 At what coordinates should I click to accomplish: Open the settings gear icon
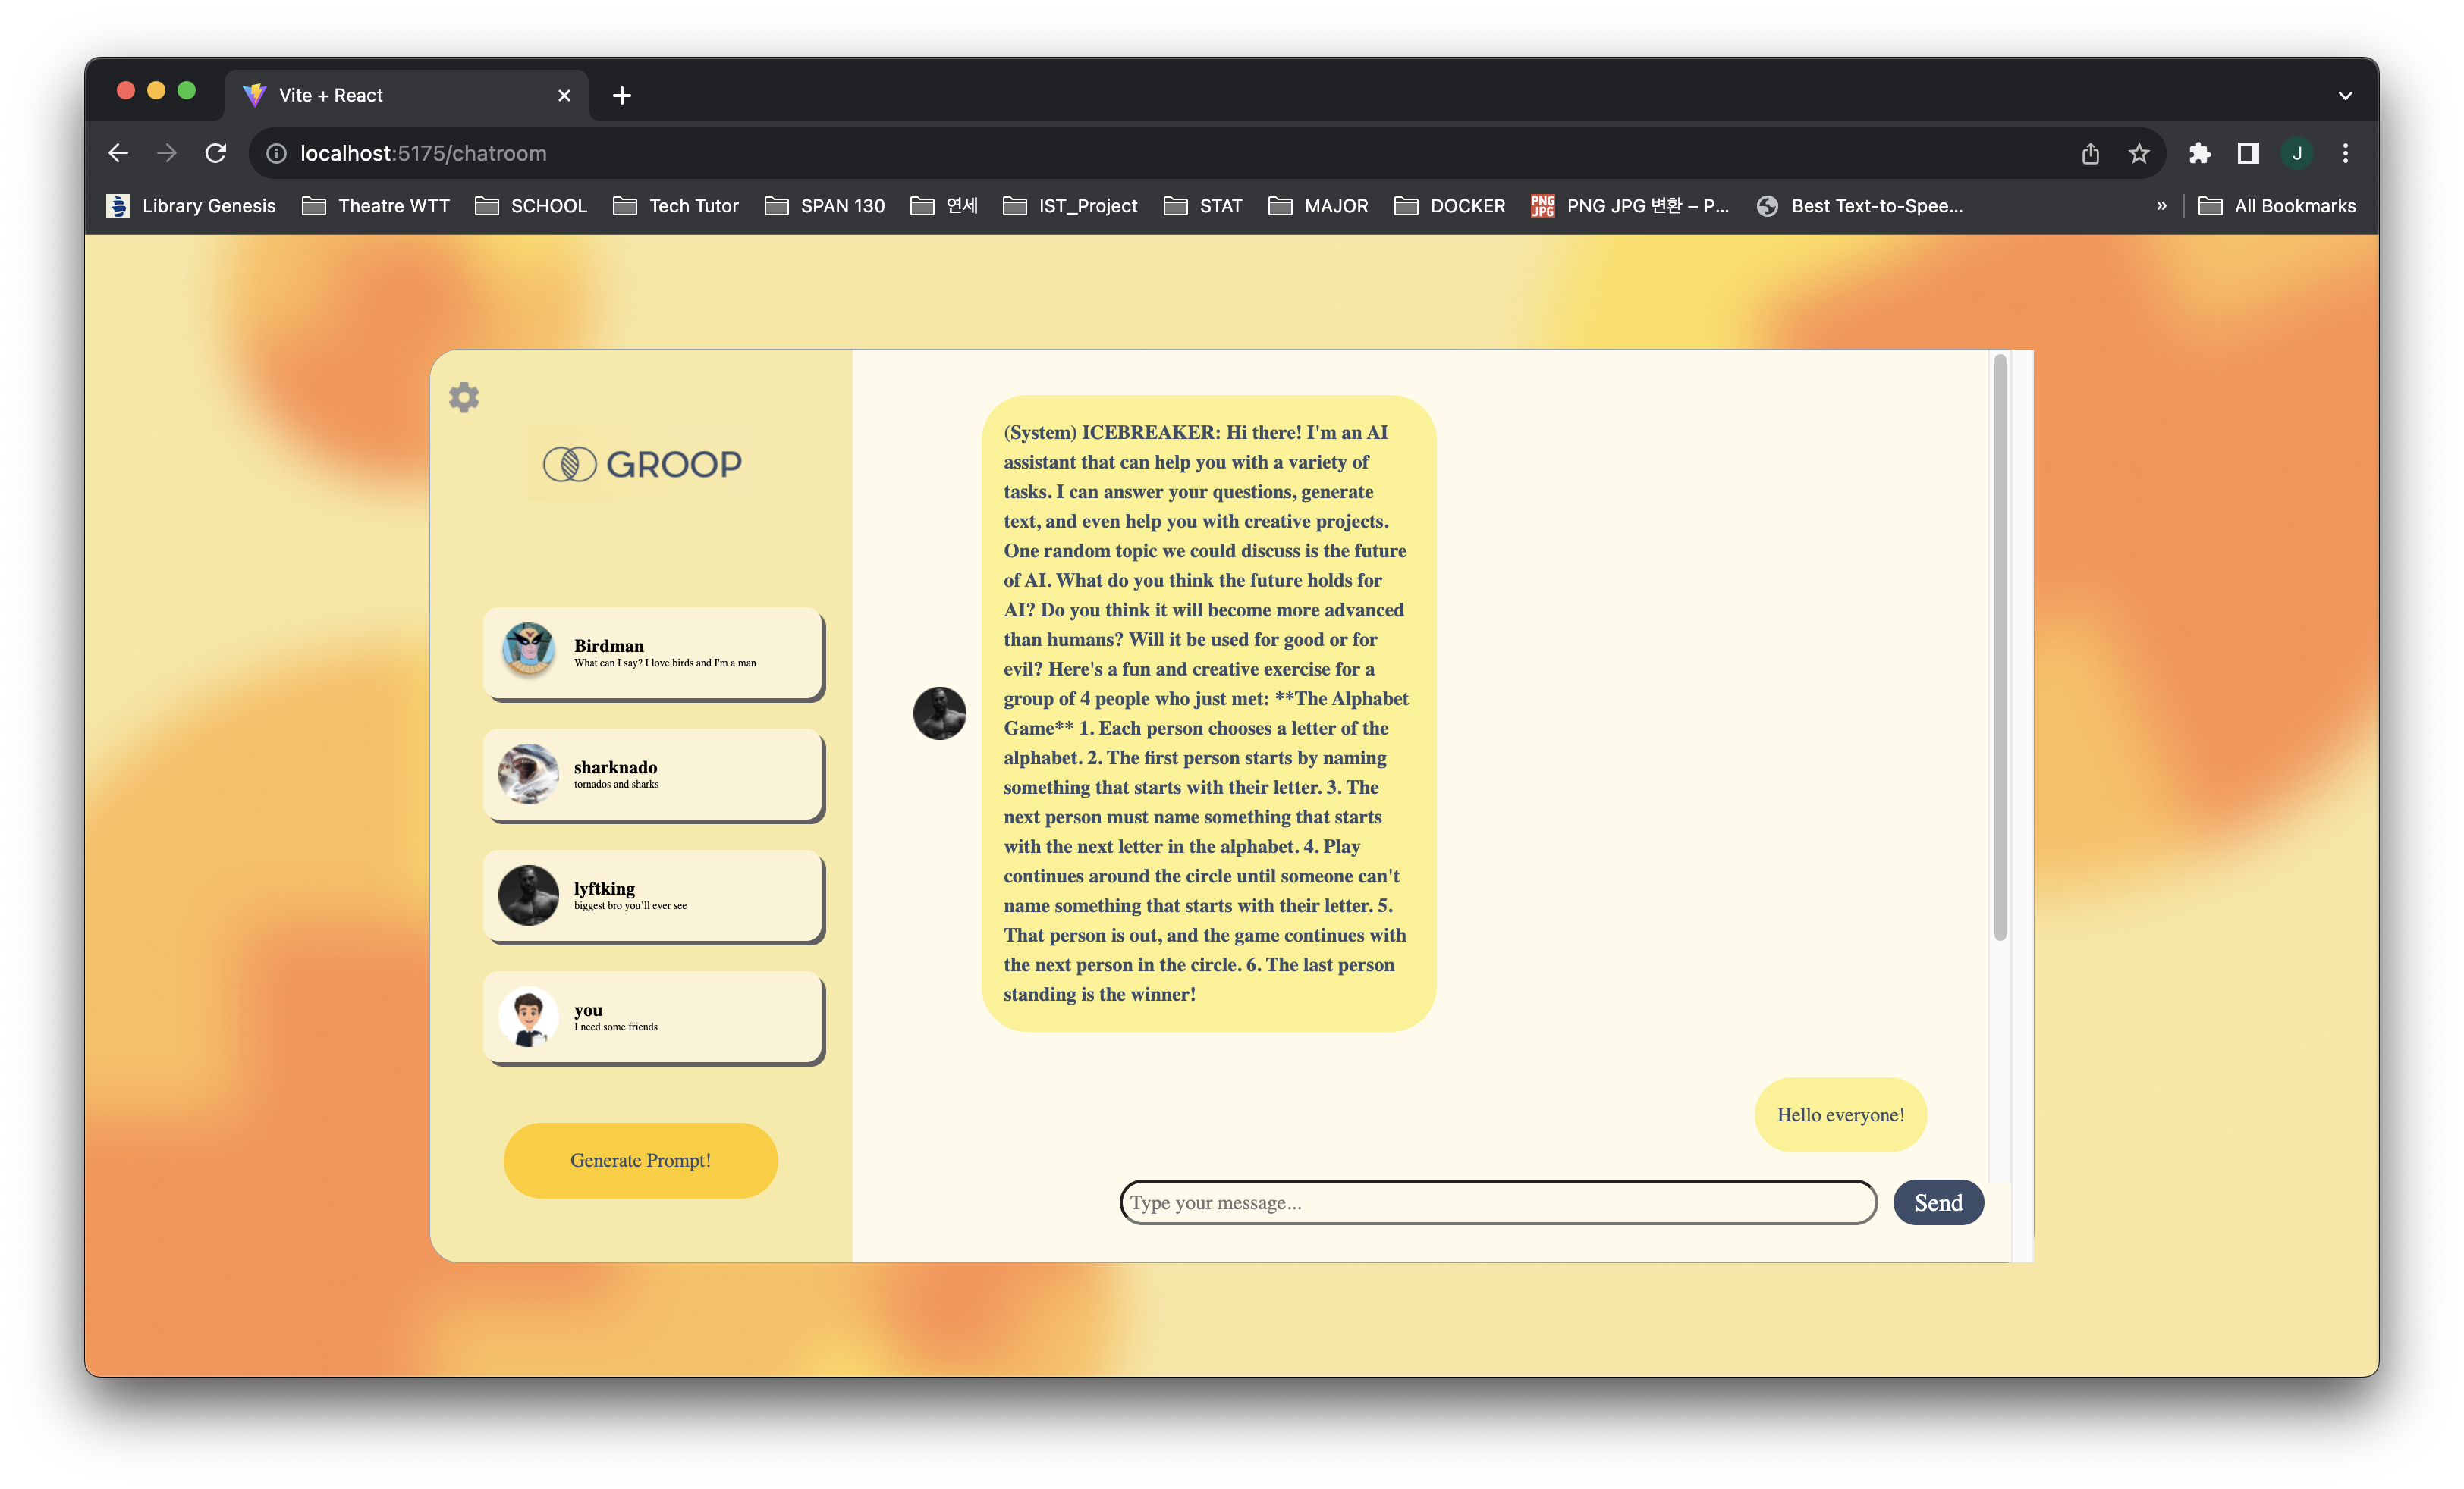(x=463, y=398)
